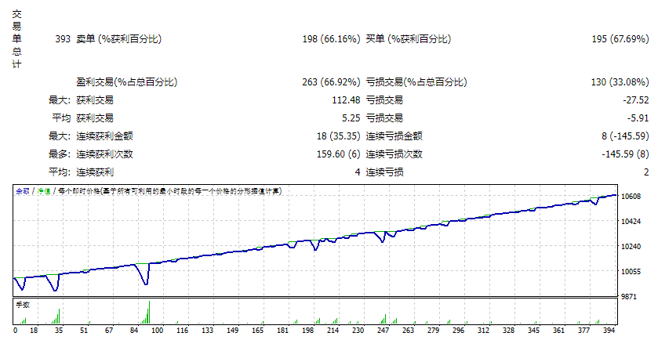This screenshot has width=658, height=340.
Task: Click the 10240 y-axis label
Action: 631,247
